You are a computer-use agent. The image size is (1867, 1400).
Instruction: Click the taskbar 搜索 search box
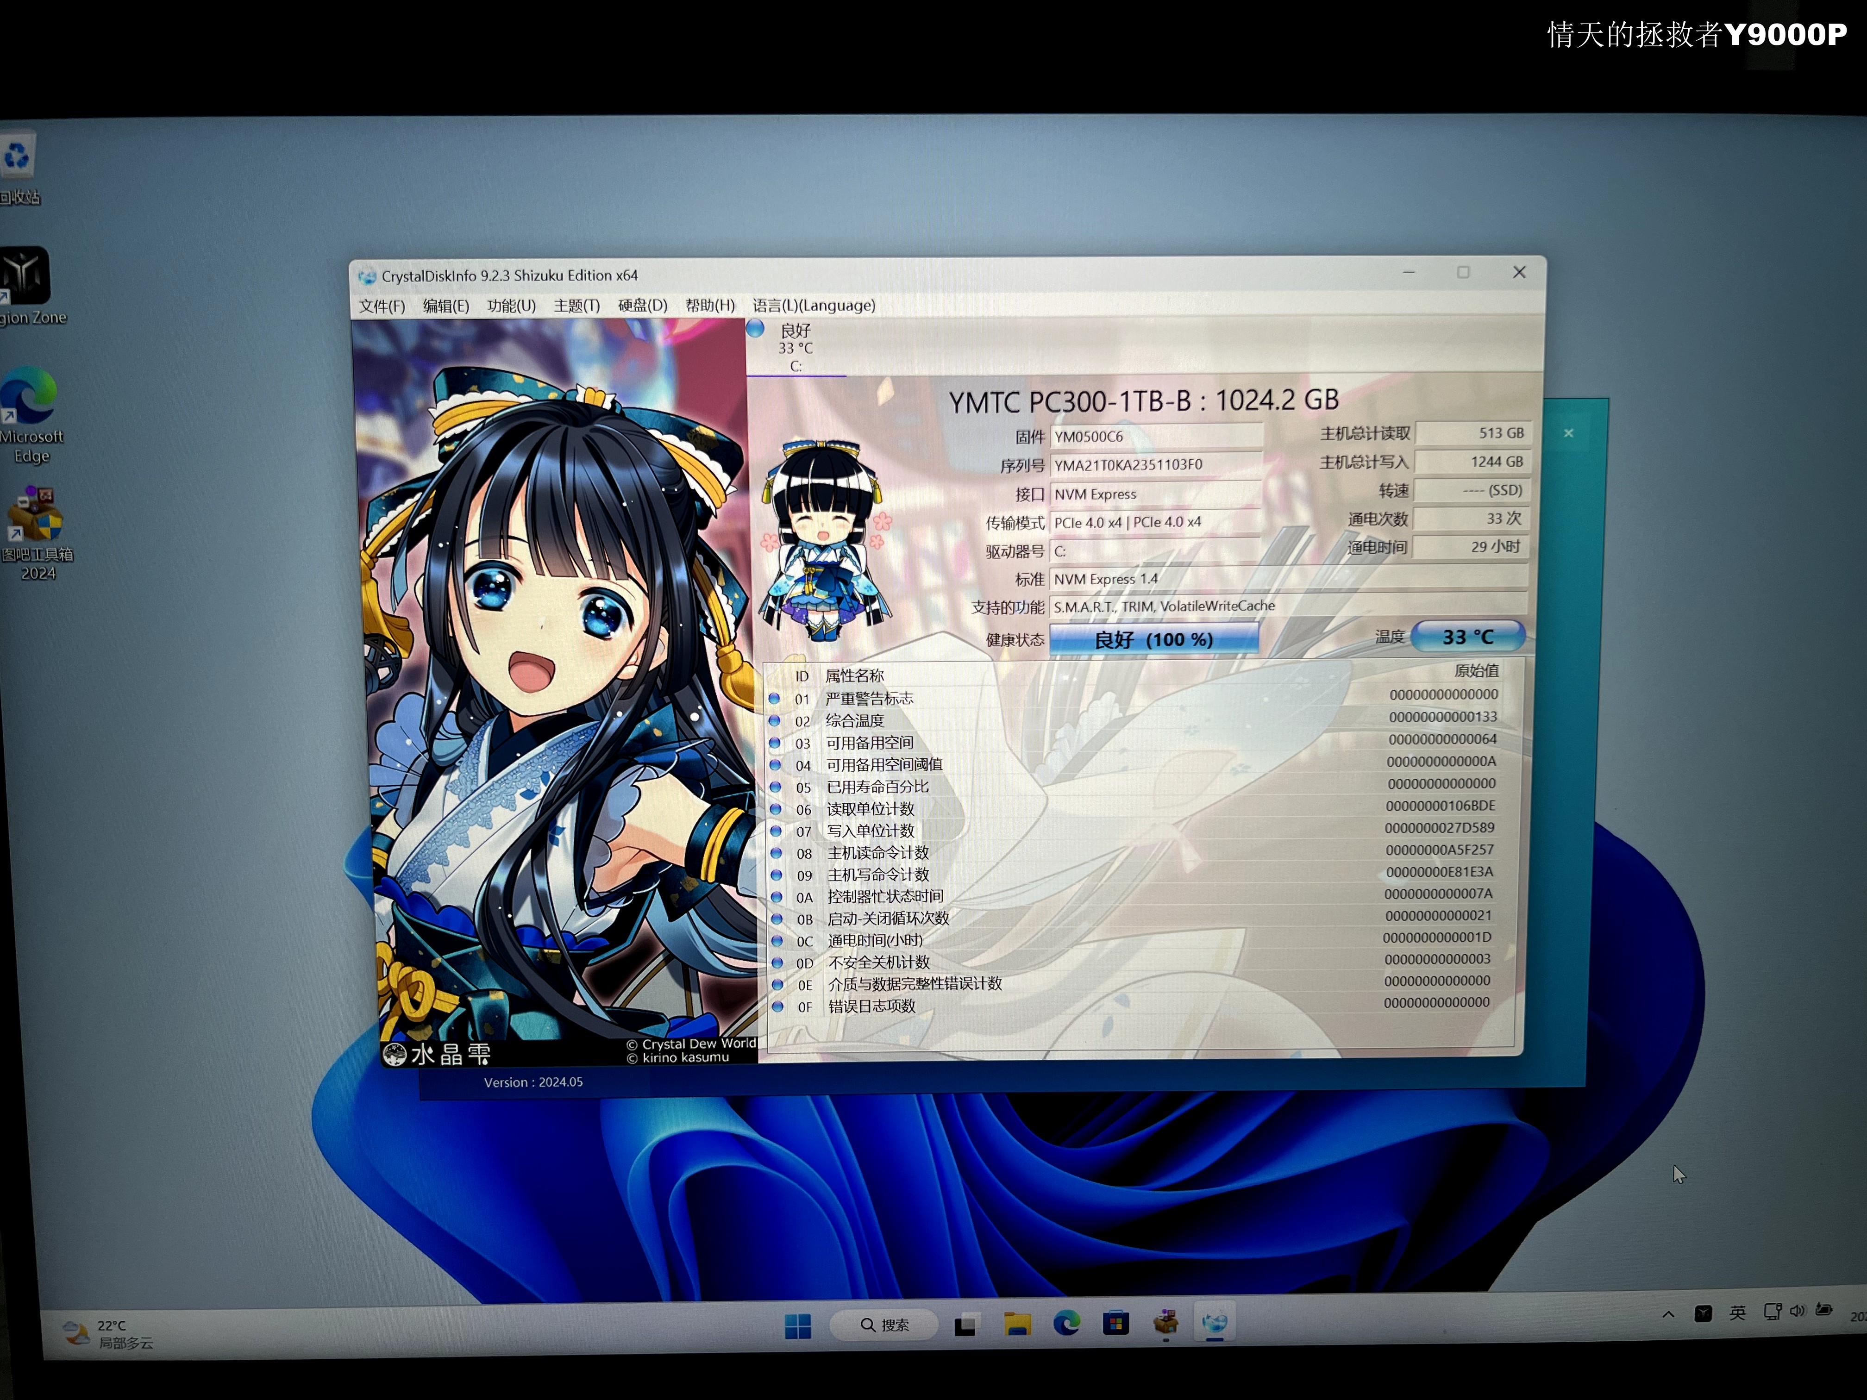883,1325
